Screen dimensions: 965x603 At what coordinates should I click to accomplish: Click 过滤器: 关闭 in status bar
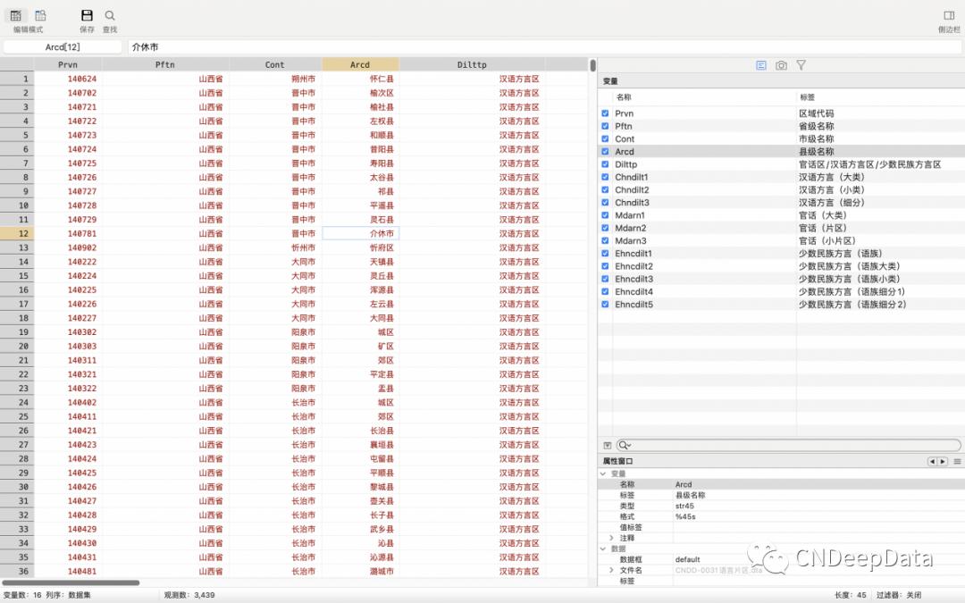tap(899, 595)
